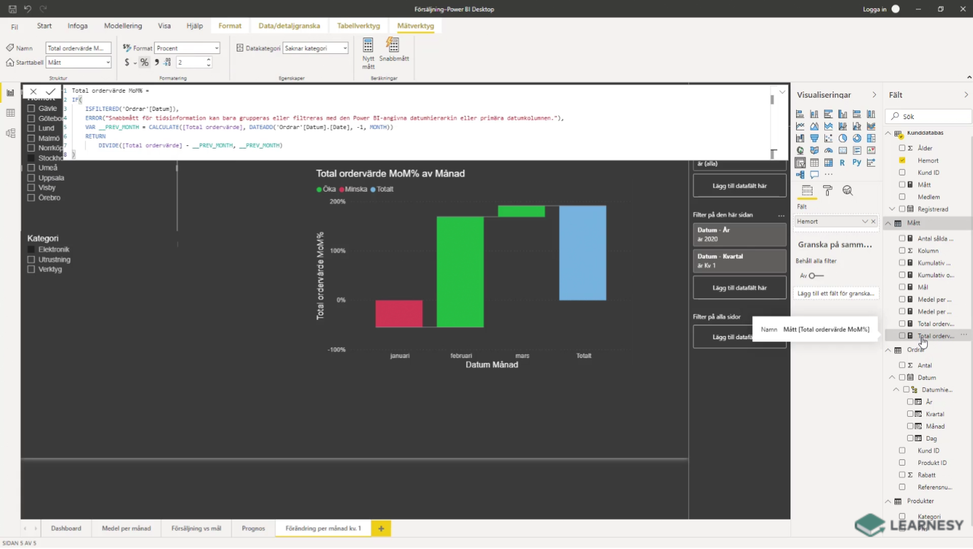Toggle Behåll alla filter switch
Screen dimensions: 973x549
(816, 276)
